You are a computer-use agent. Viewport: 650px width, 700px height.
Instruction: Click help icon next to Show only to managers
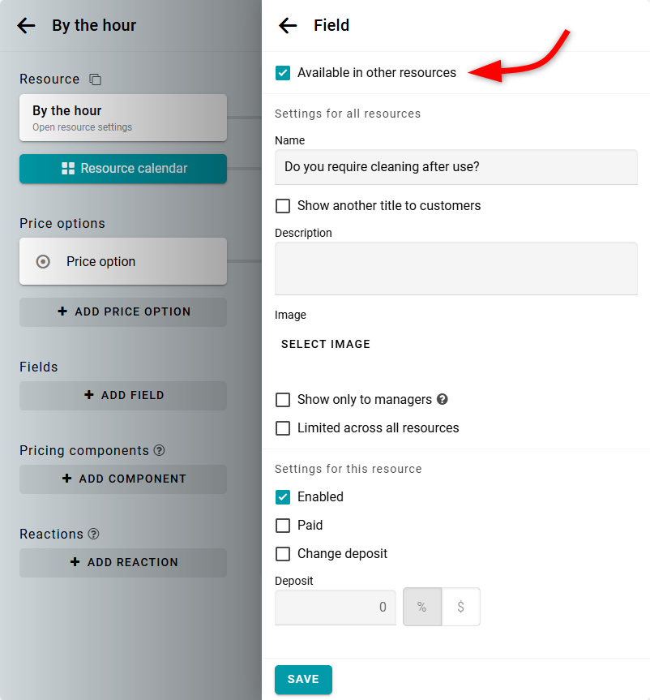click(443, 399)
